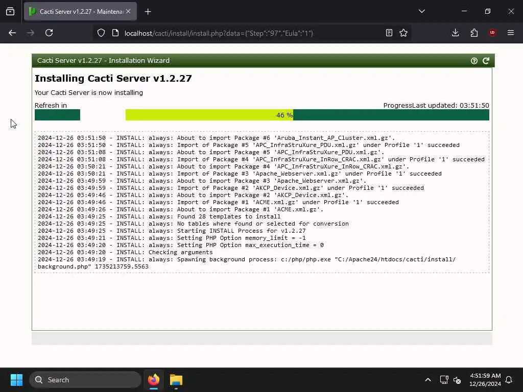This screenshot has height=392, width=523.
Task: Click the 'Refresh in' label
Action: (51, 105)
